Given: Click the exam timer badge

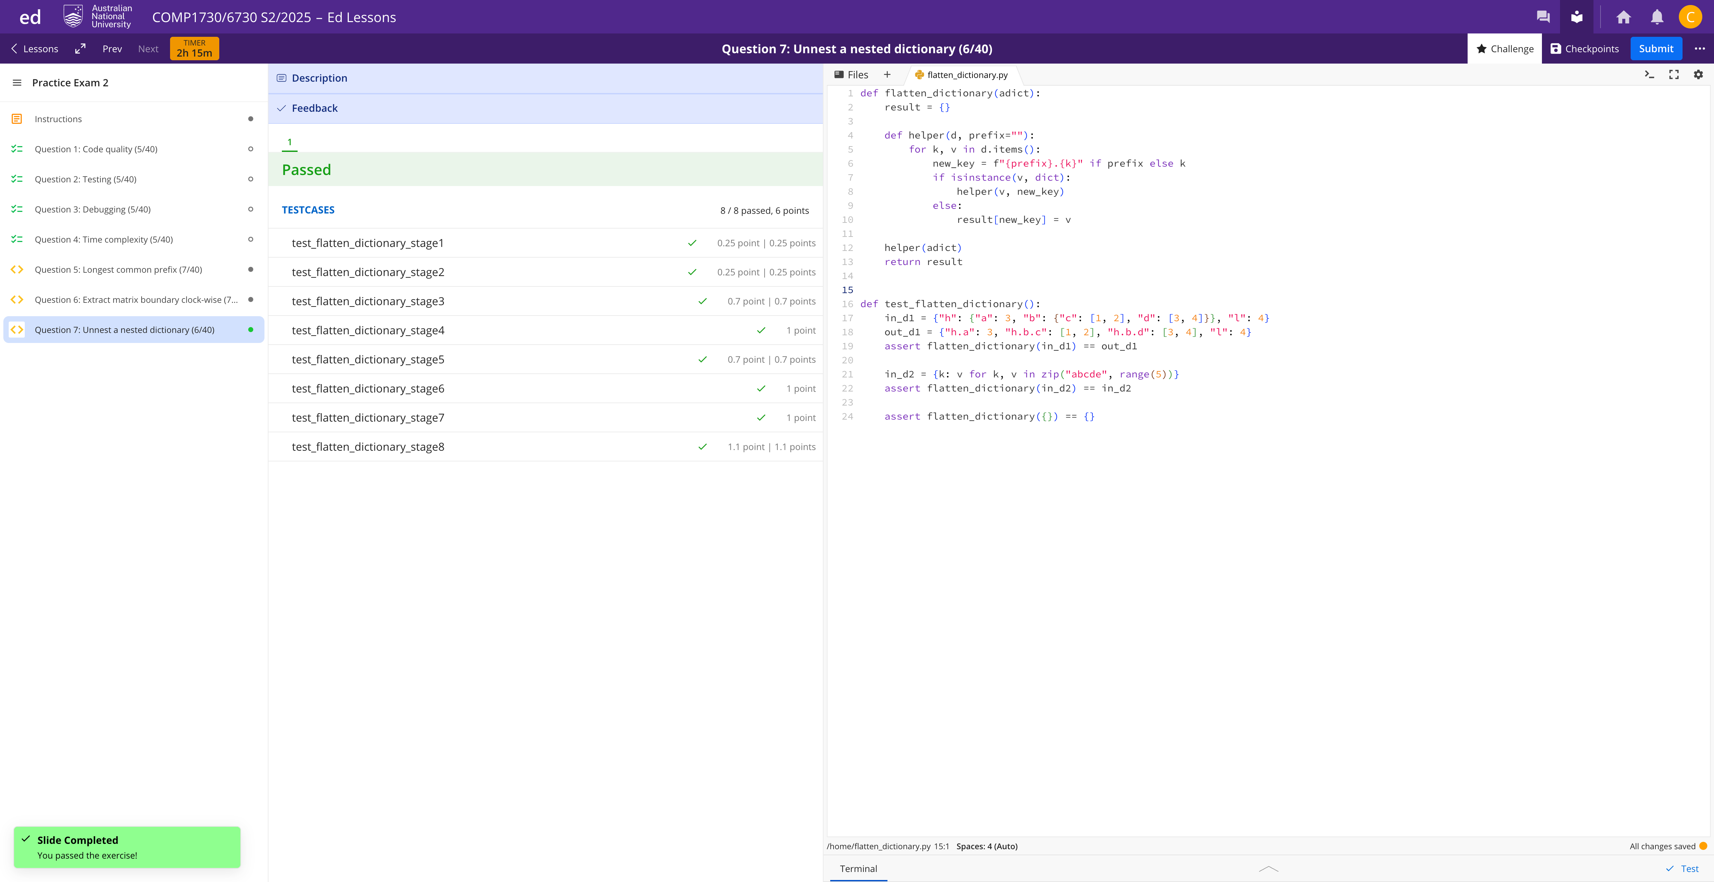Looking at the screenshot, I should pyautogui.click(x=194, y=49).
